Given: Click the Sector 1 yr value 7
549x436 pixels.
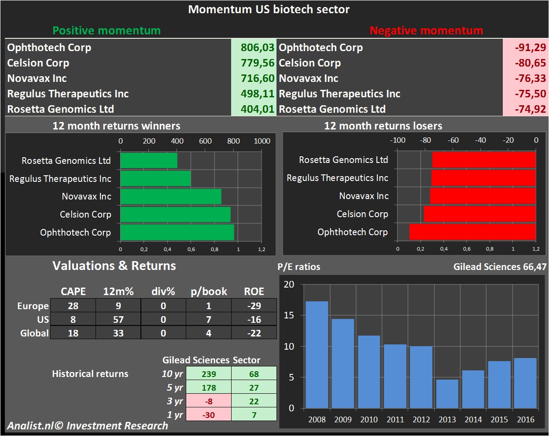Looking at the screenshot, I should click(x=254, y=415).
